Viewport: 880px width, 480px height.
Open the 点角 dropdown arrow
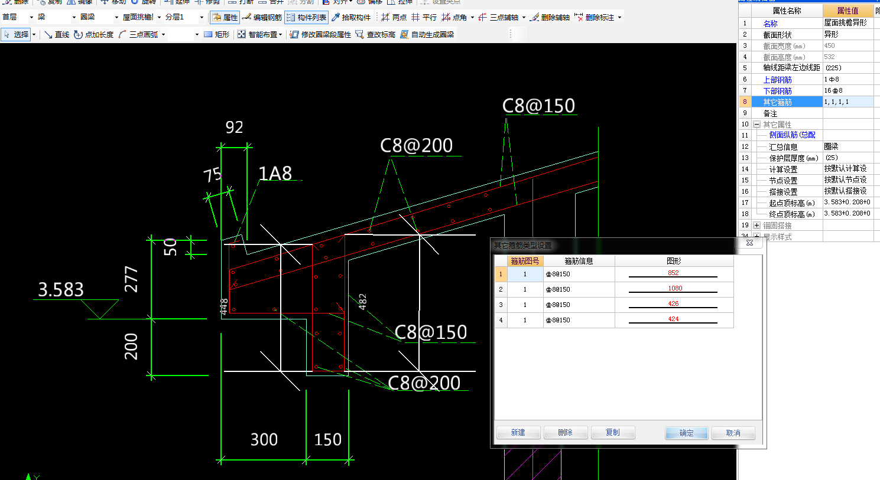472,18
